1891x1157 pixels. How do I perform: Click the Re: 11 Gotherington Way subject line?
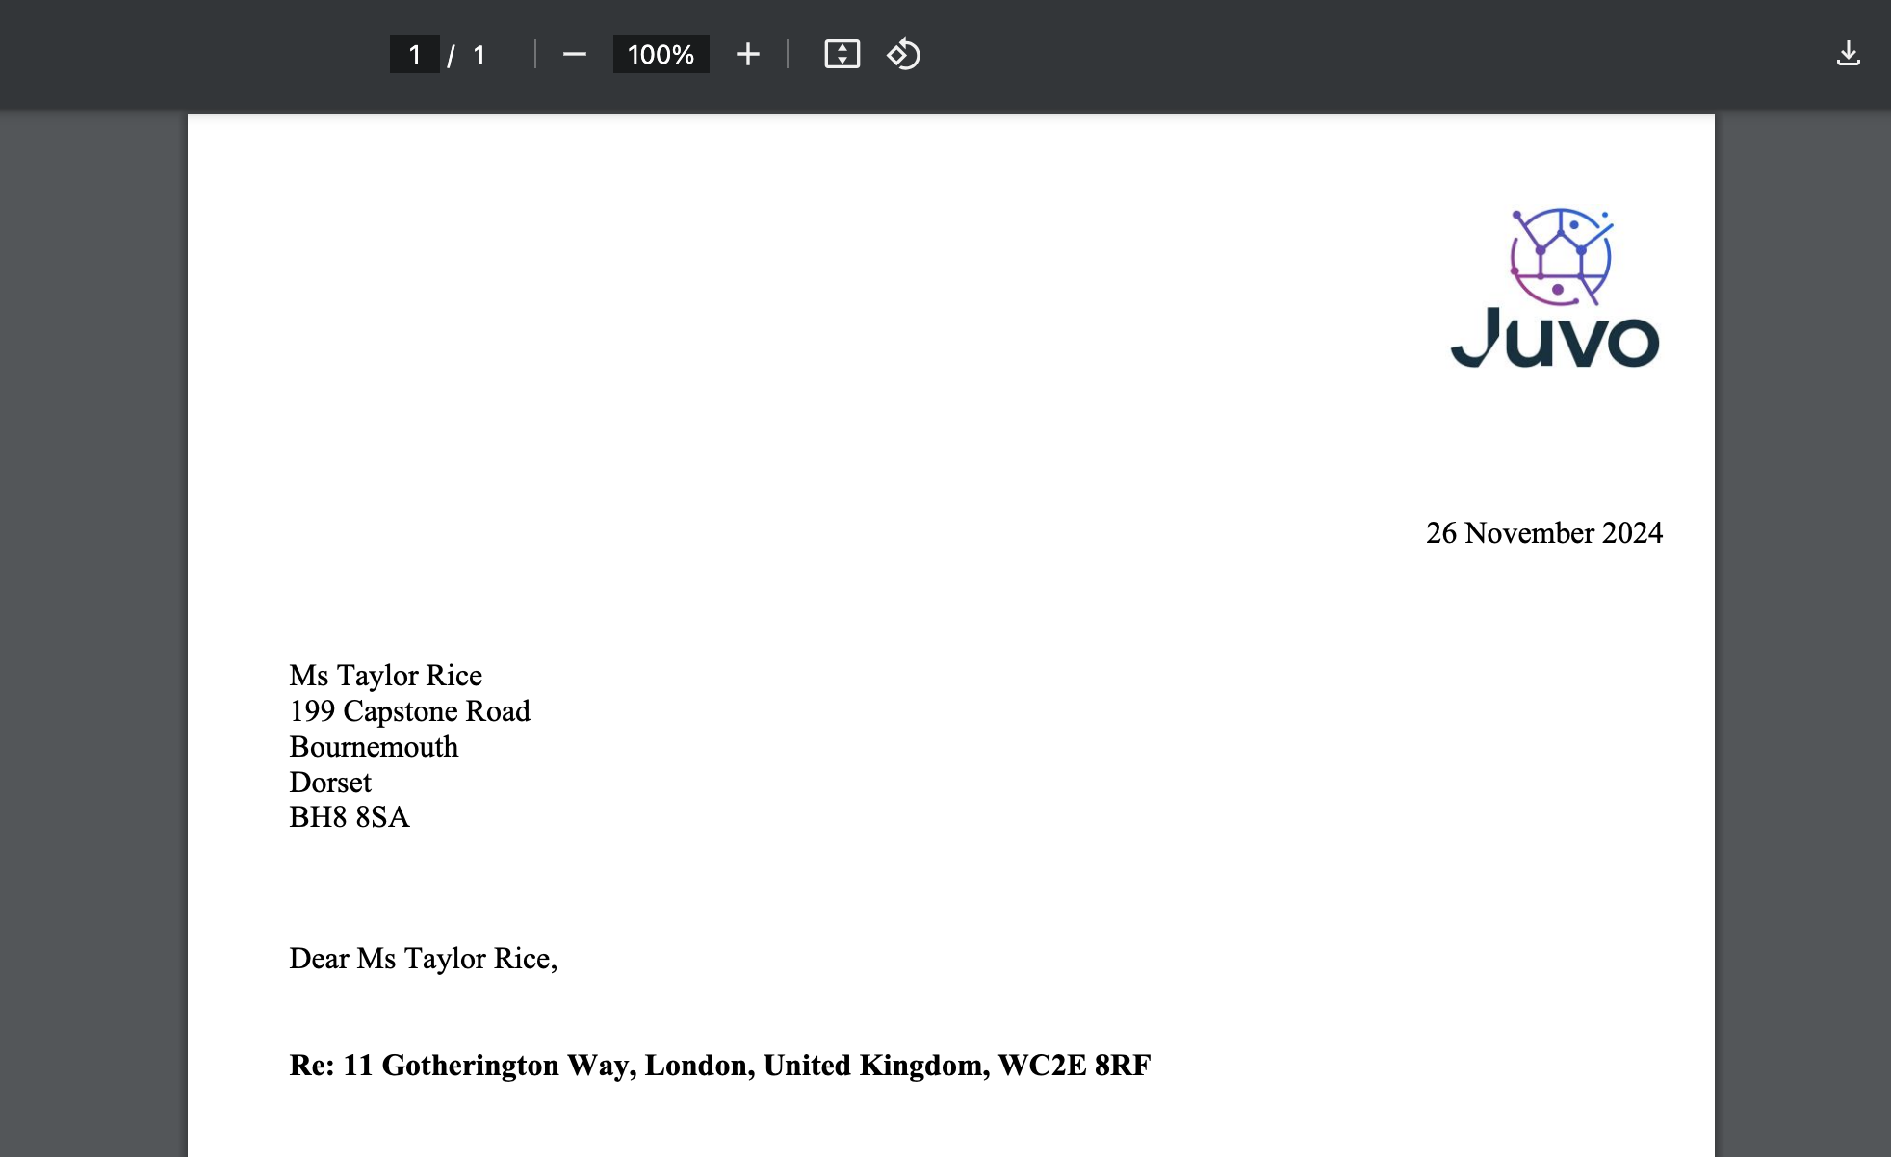(x=720, y=1066)
